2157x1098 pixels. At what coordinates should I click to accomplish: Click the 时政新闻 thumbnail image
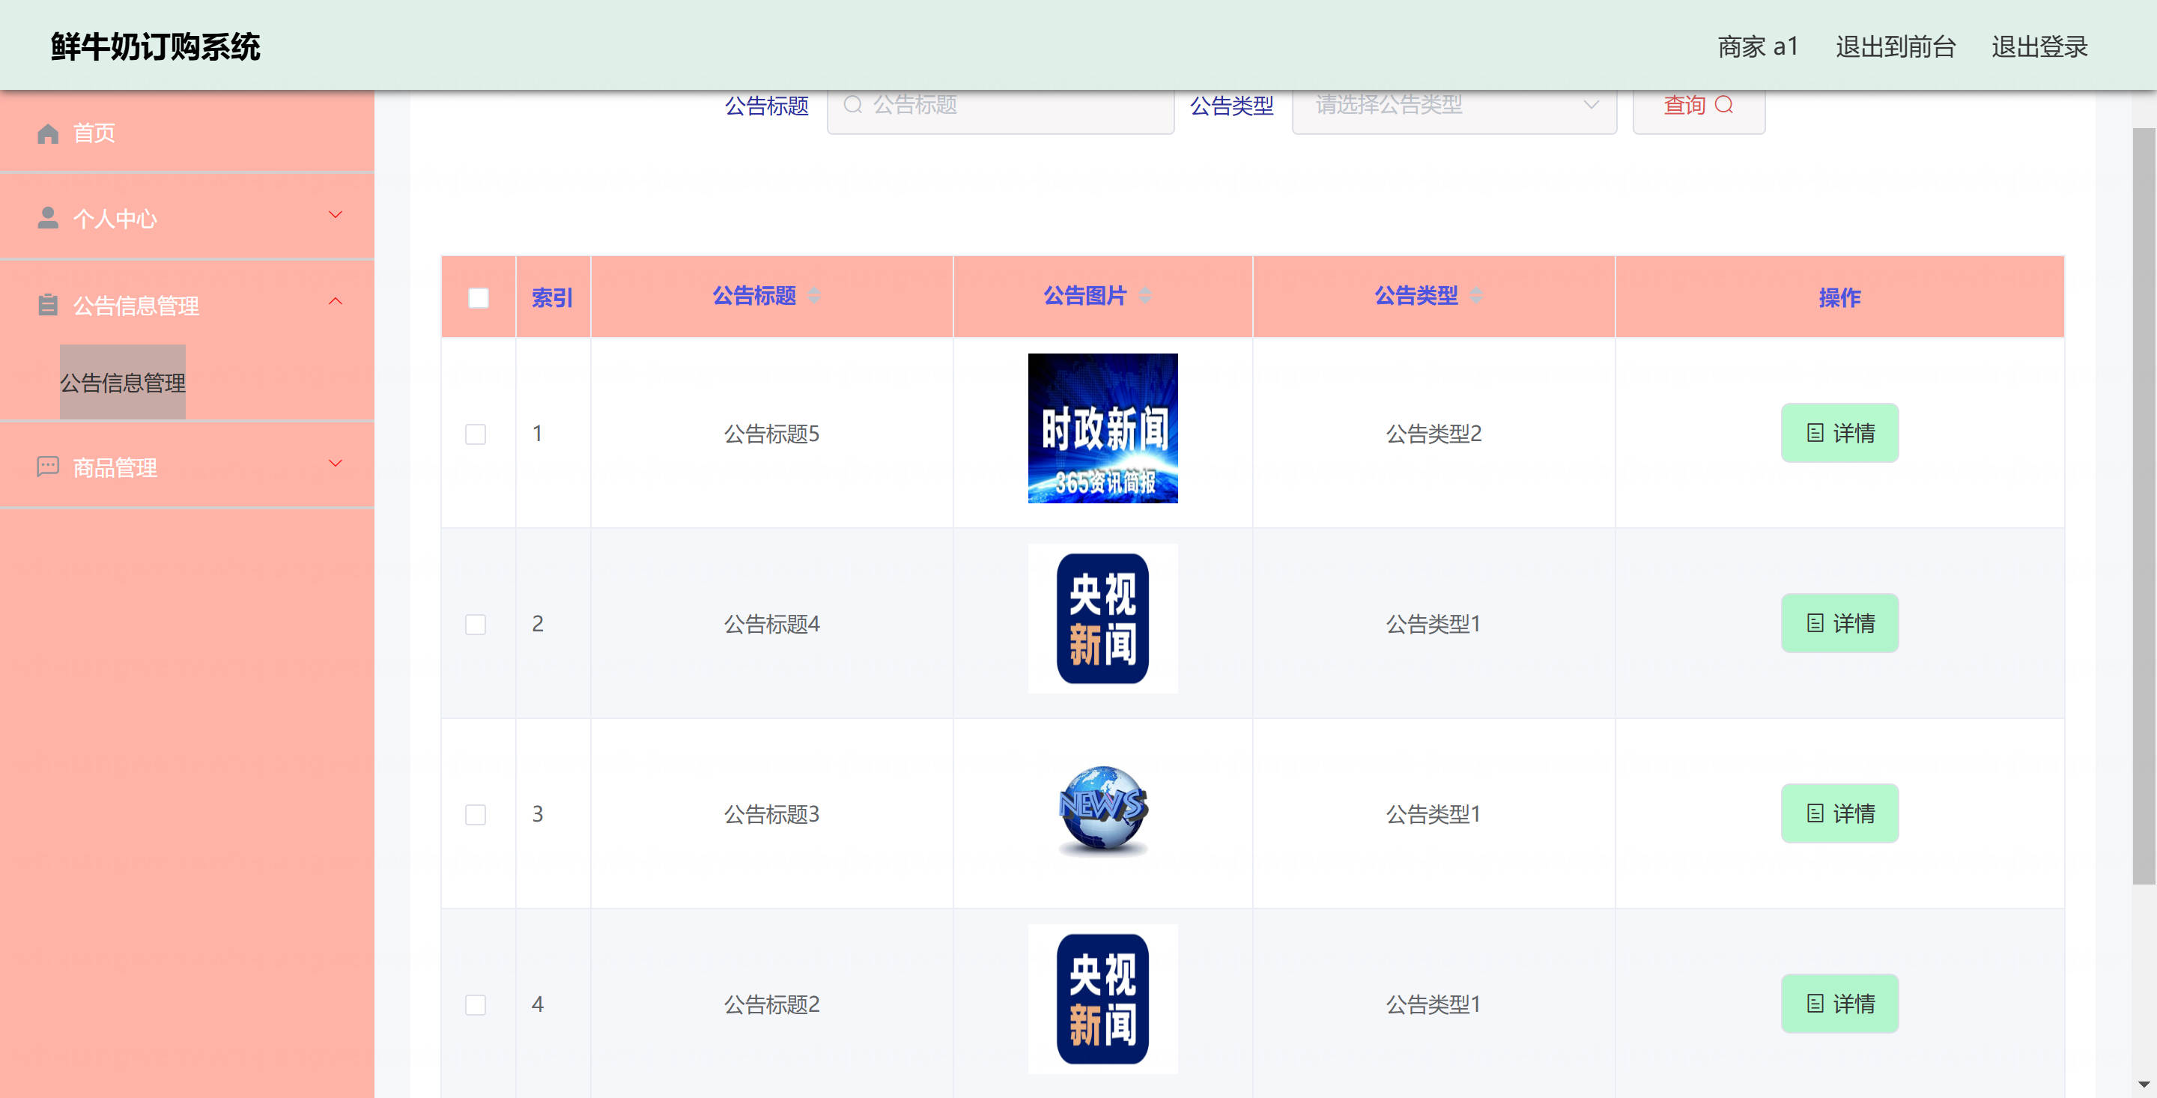tap(1102, 428)
